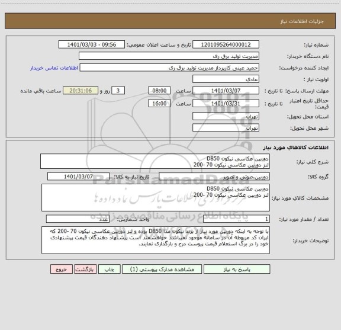Screen dimensions: 341x330
Task: Click تاریخ و ساعت اعلان عمومی label
Action: [x=159, y=45]
